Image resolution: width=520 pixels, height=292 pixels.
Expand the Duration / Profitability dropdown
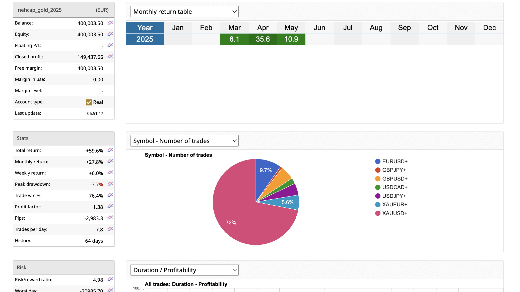[x=184, y=270]
